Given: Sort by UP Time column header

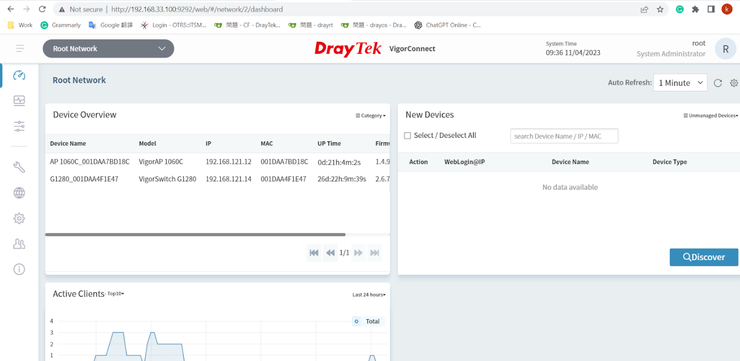Looking at the screenshot, I should coord(329,144).
